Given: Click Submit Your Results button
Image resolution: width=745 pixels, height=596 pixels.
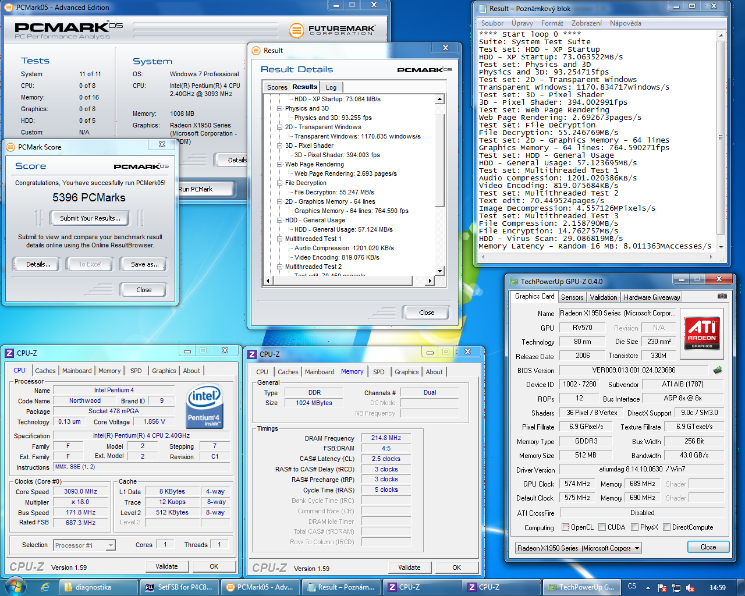Looking at the screenshot, I should pyautogui.click(x=90, y=218).
